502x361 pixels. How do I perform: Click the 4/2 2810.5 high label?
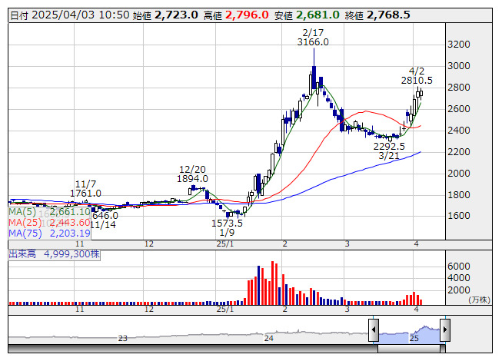point(417,76)
